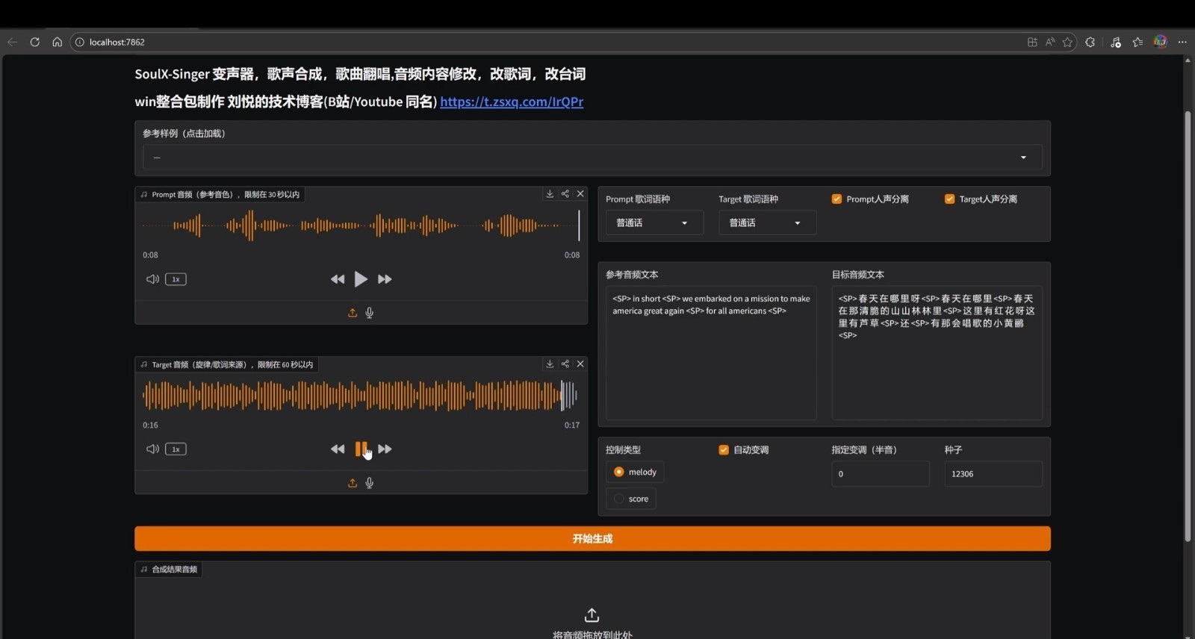Select the score control type
This screenshot has width=1195, height=639.
(619, 499)
